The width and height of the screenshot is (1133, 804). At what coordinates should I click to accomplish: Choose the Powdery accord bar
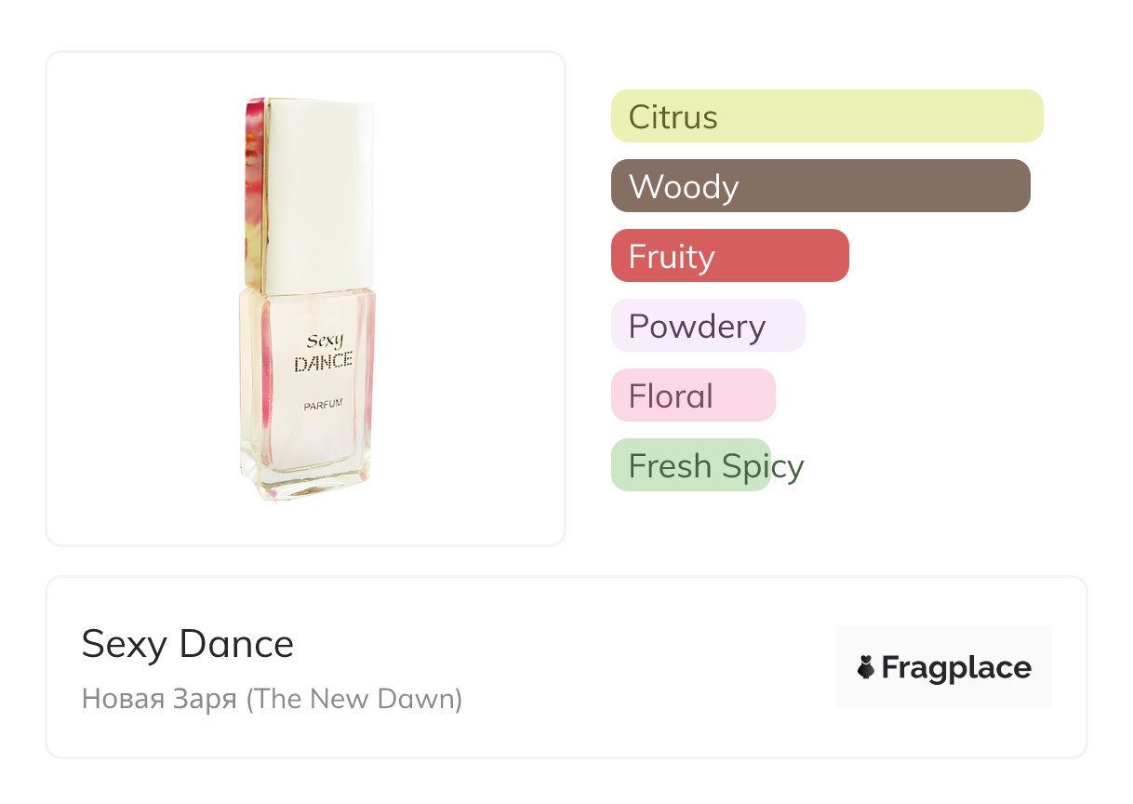(707, 326)
